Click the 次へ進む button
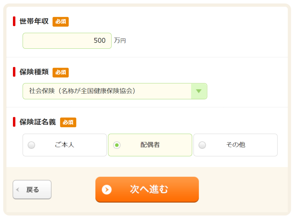The height and width of the screenshot is (216, 294). pyautogui.click(x=147, y=189)
